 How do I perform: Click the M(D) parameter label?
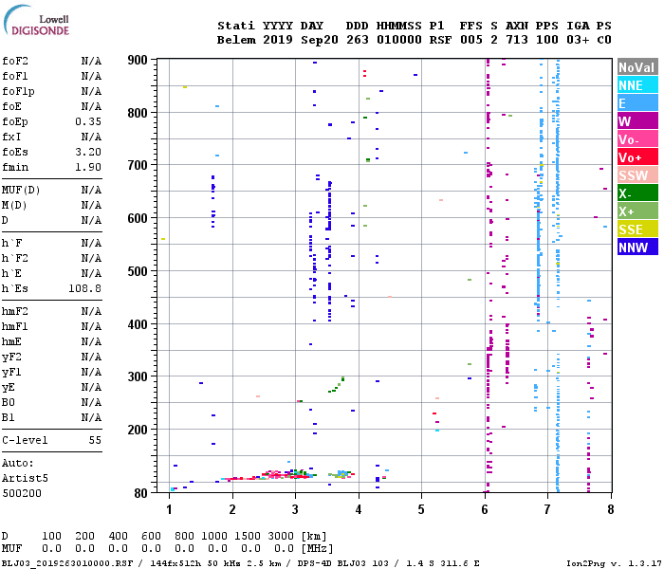(x=14, y=205)
